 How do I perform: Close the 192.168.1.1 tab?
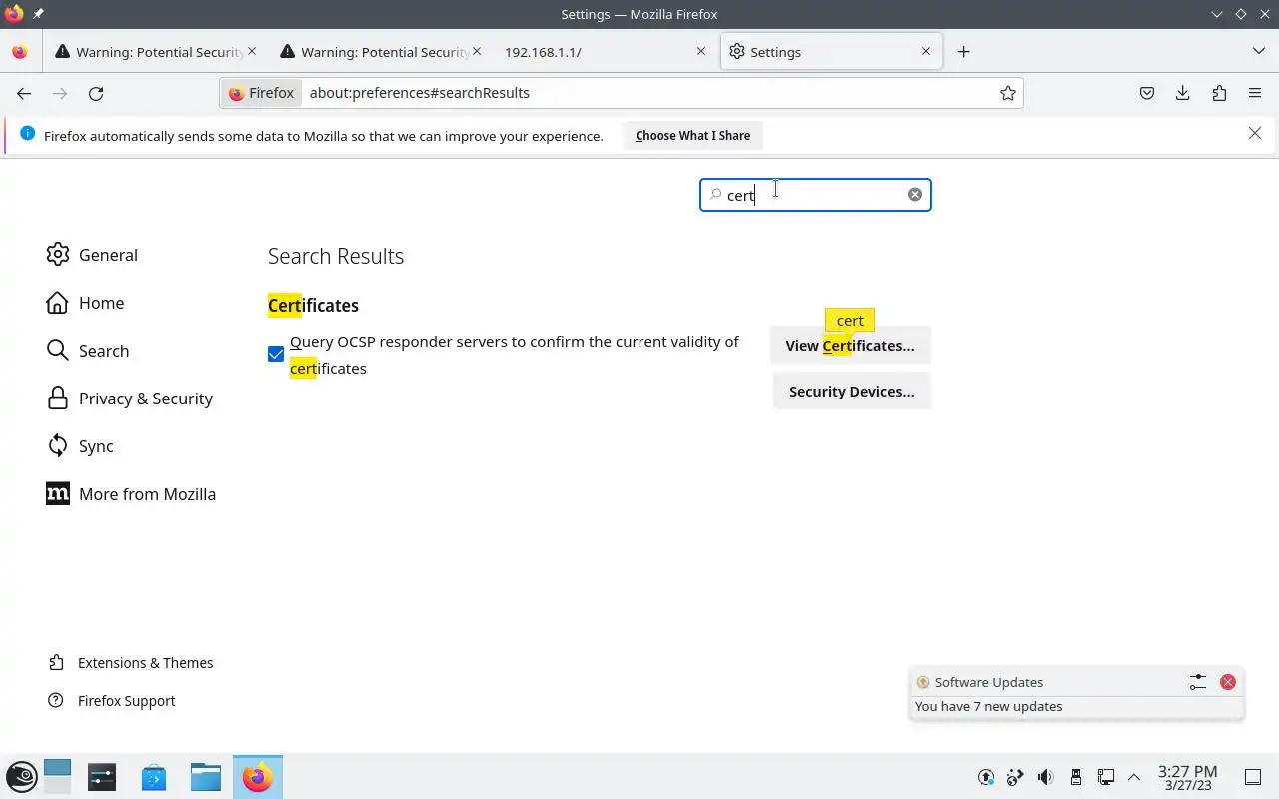[700, 51]
